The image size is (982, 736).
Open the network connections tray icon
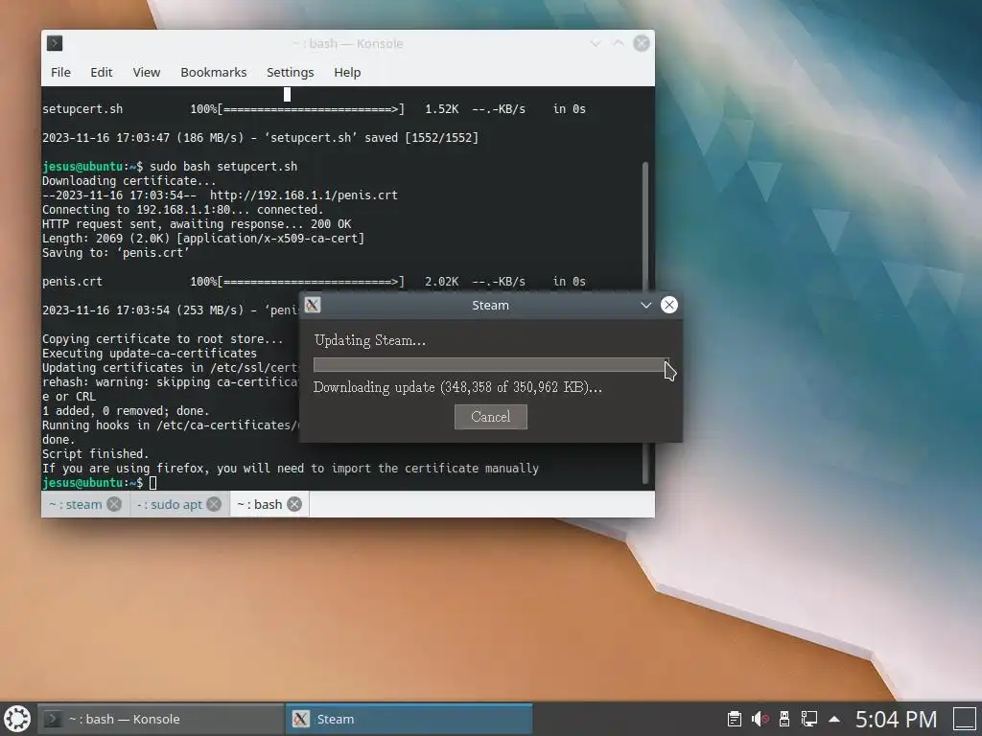tap(809, 719)
